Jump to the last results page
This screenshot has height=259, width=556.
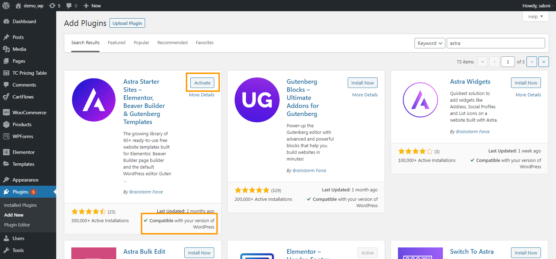544,62
